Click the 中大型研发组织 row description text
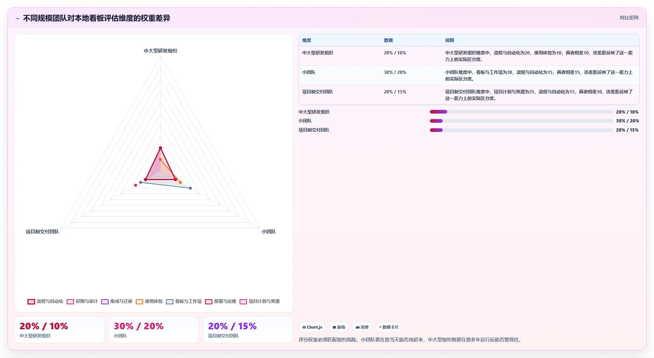 tap(539, 56)
